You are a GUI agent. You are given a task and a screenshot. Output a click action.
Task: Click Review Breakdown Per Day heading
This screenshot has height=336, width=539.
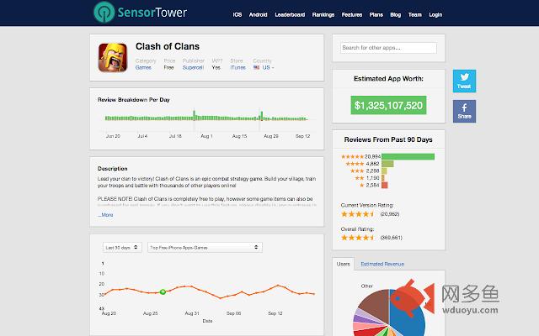tap(133, 100)
